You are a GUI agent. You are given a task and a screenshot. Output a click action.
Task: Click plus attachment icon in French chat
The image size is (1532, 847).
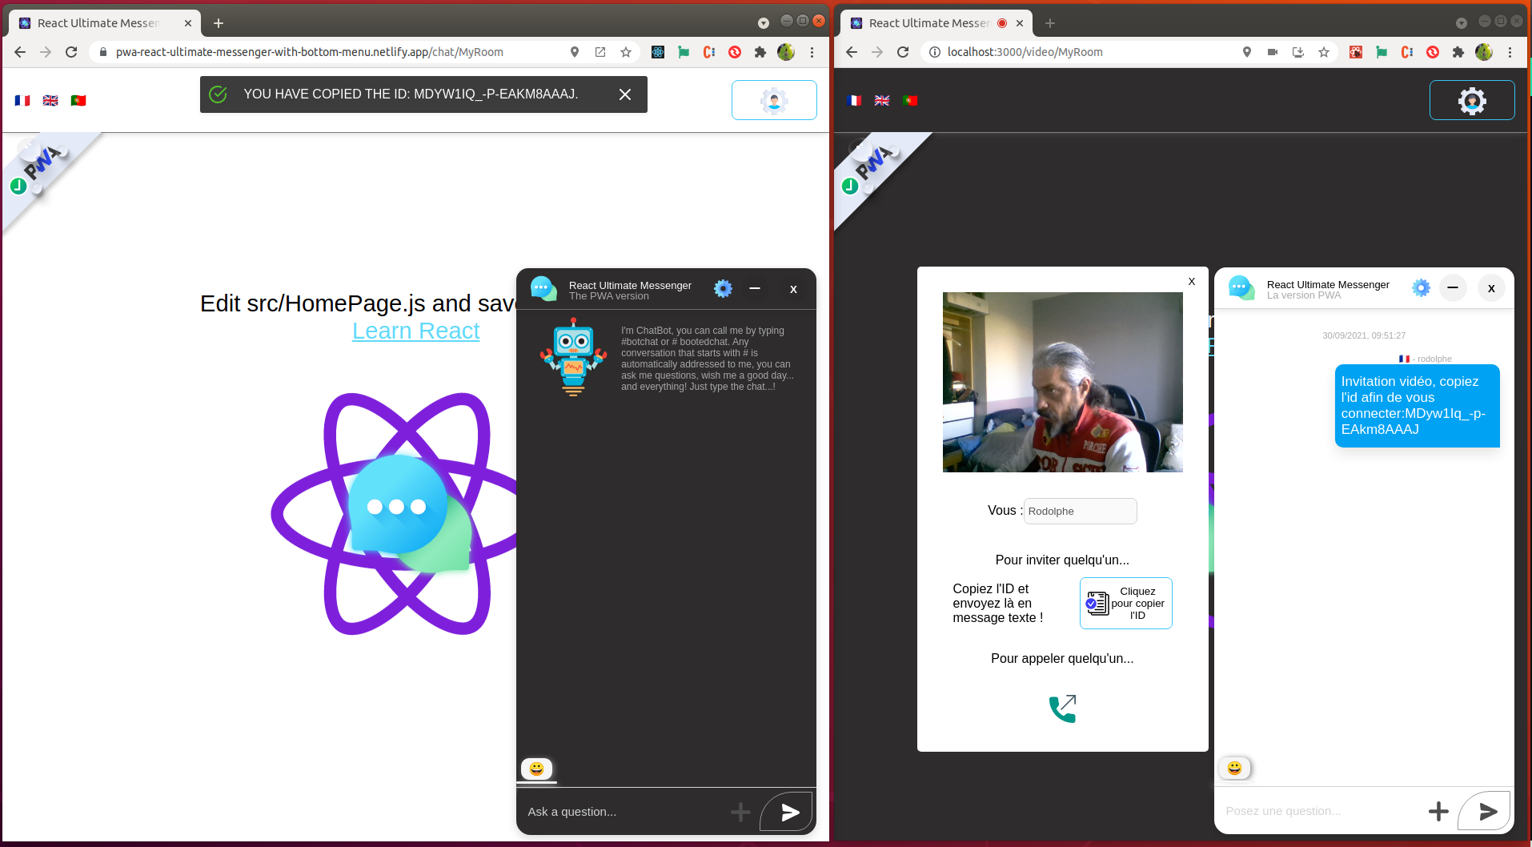coord(1438,812)
